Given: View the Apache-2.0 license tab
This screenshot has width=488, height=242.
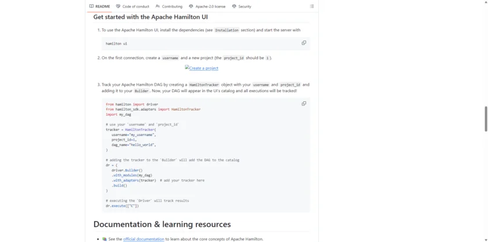Looking at the screenshot, I should [207, 6].
